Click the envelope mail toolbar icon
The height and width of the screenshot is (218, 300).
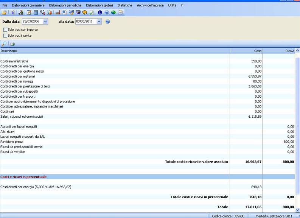(120, 12)
